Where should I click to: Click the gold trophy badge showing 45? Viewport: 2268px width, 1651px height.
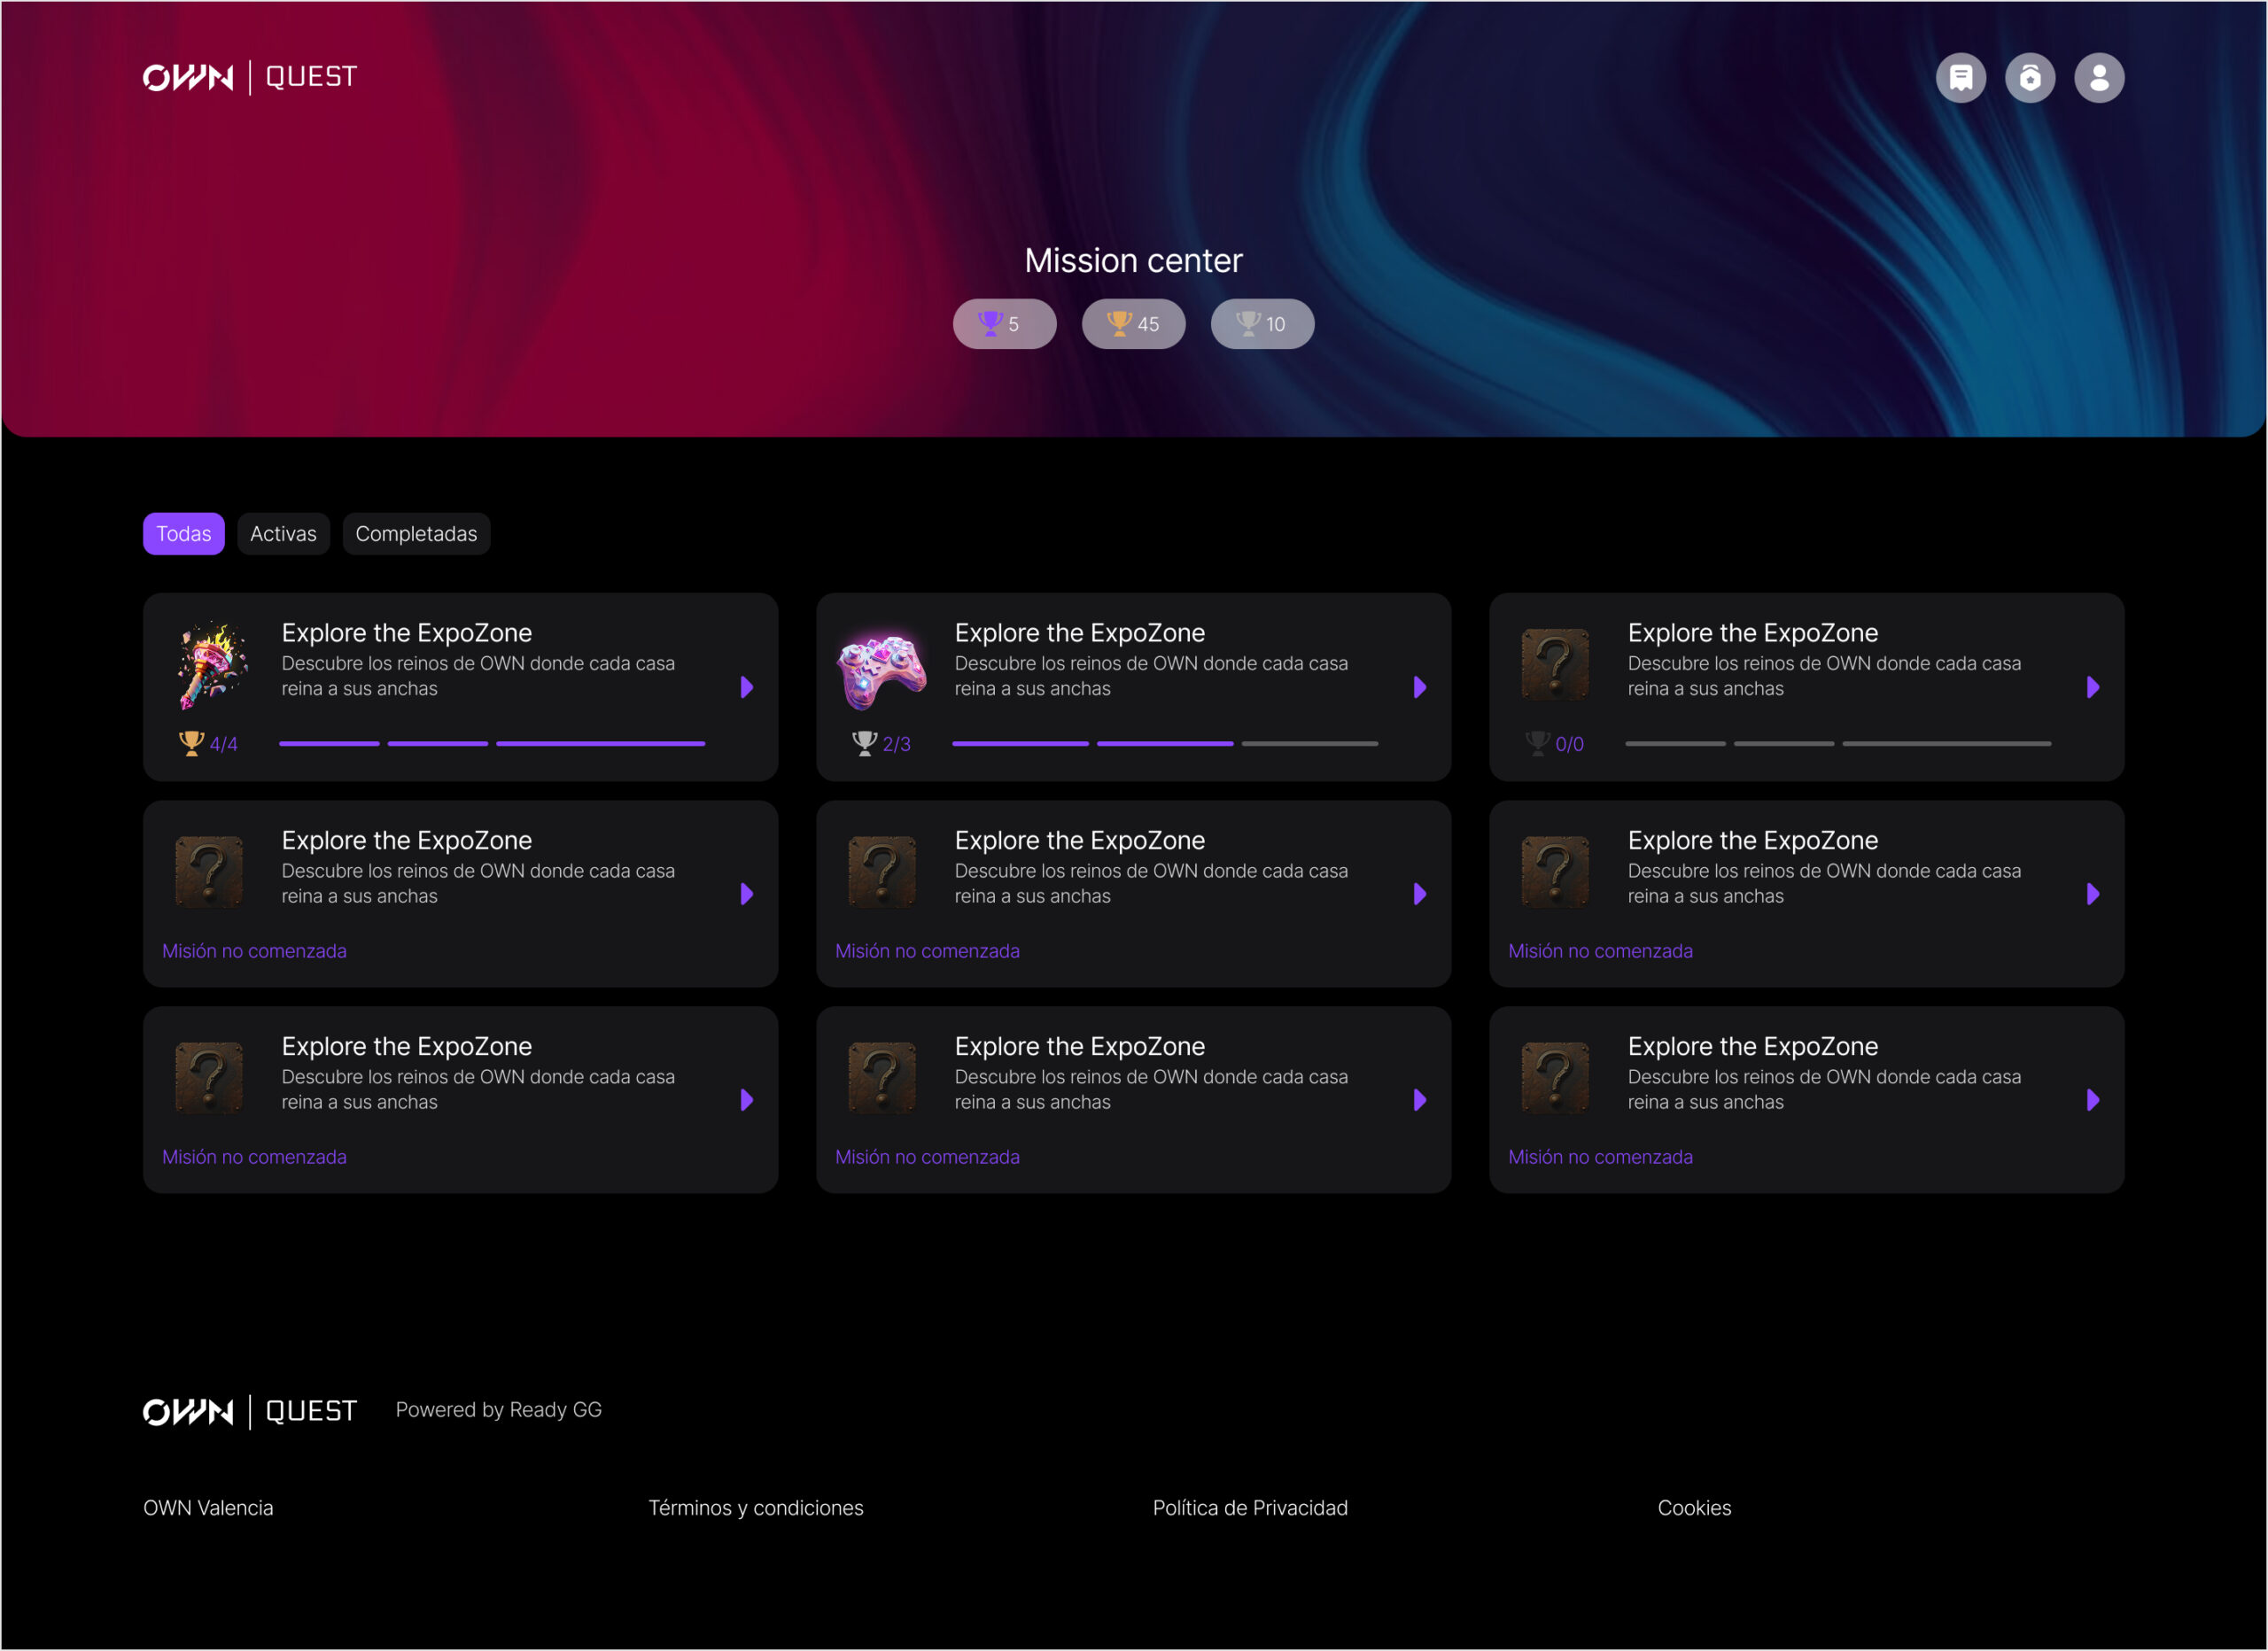pos(1133,324)
